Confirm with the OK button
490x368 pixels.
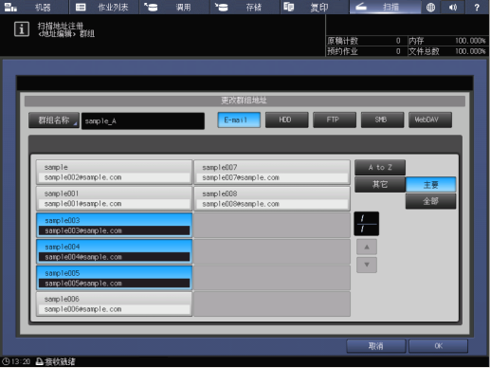(438, 346)
